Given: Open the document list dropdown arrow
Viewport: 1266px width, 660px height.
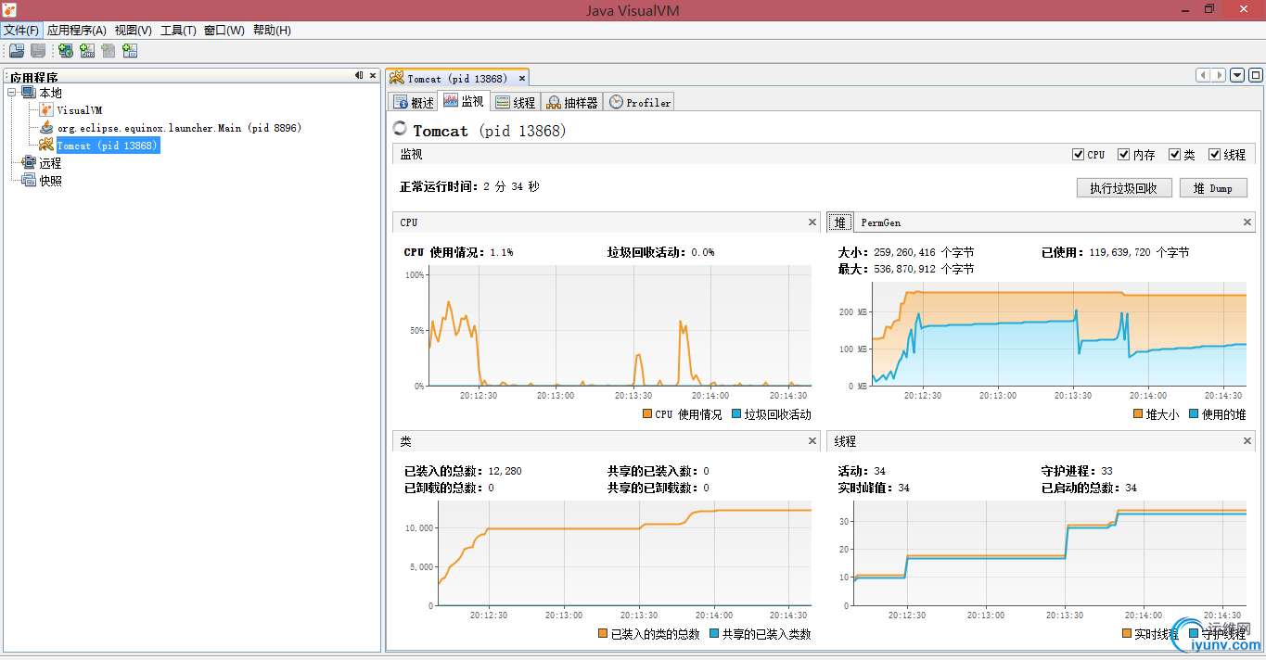Looking at the screenshot, I should click(1237, 75).
